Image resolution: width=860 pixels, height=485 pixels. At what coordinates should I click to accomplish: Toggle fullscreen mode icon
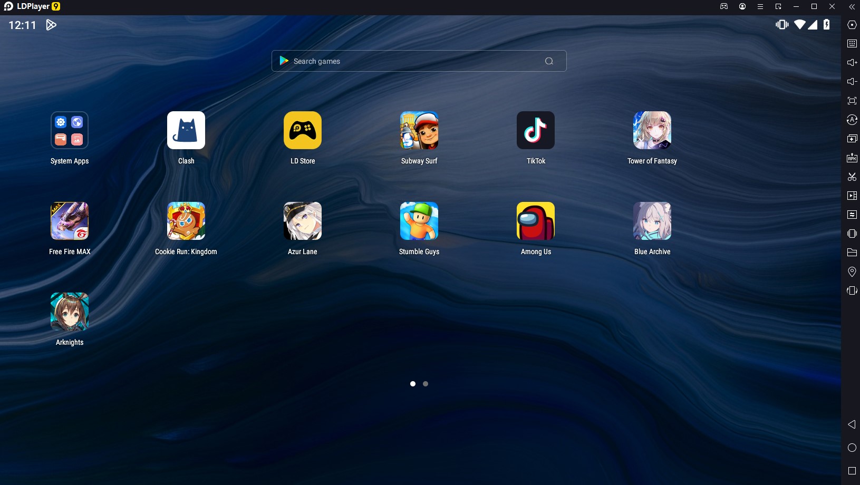[852, 101]
